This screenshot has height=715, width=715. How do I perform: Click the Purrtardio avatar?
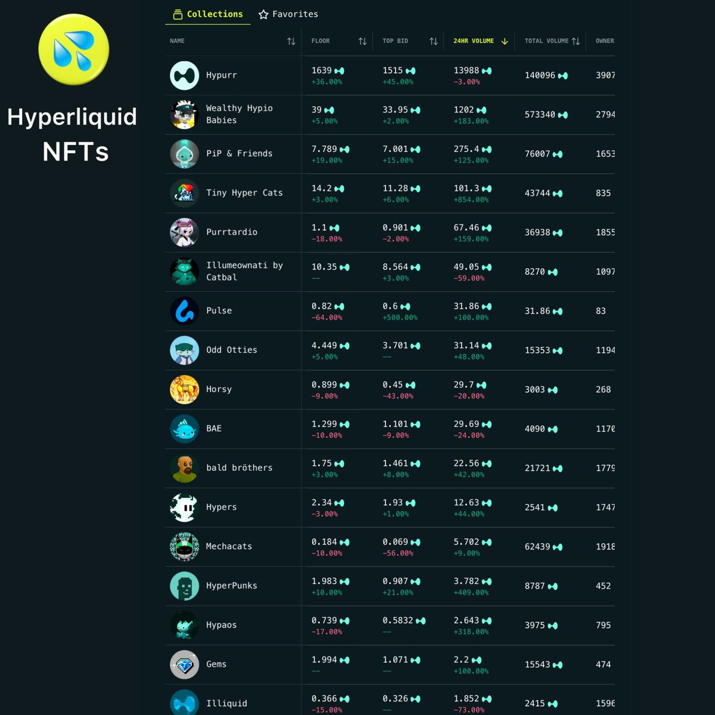[x=185, y=232]
